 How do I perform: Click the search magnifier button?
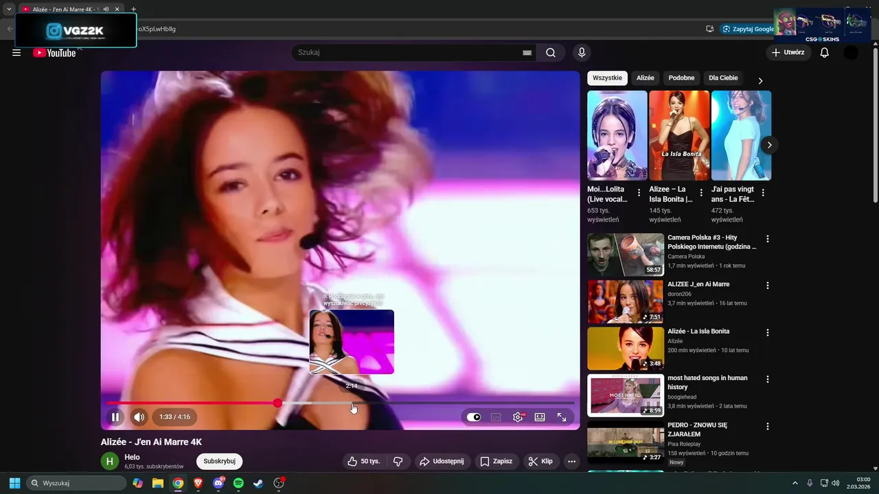[551, 53]
